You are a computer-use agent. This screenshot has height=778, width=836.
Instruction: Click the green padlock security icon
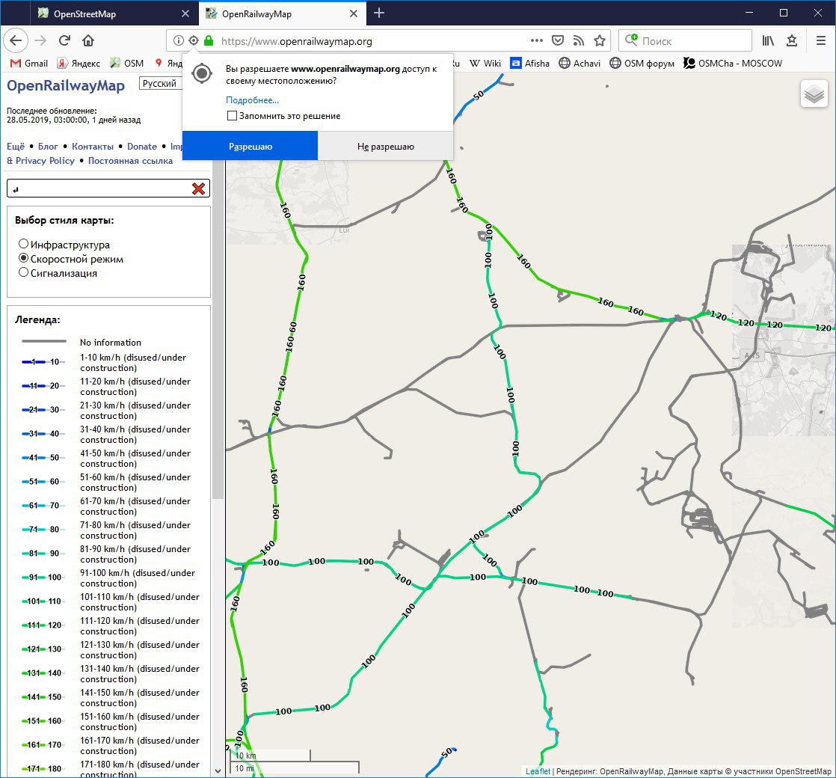(x=209, y=40)
